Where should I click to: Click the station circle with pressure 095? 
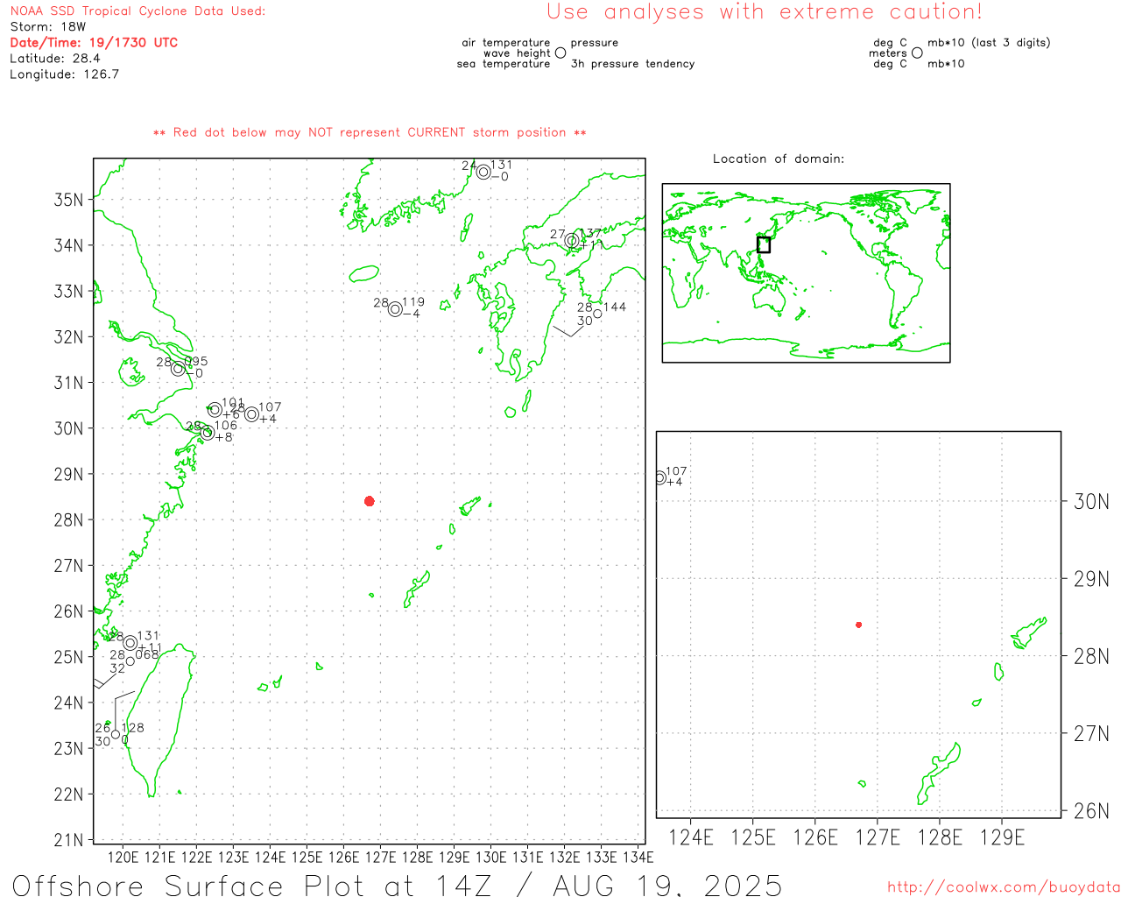[178, 369]
